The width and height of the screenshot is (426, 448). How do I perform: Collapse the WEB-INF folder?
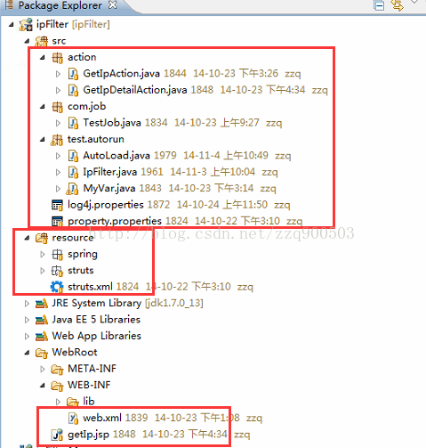(x=43, y=386)
